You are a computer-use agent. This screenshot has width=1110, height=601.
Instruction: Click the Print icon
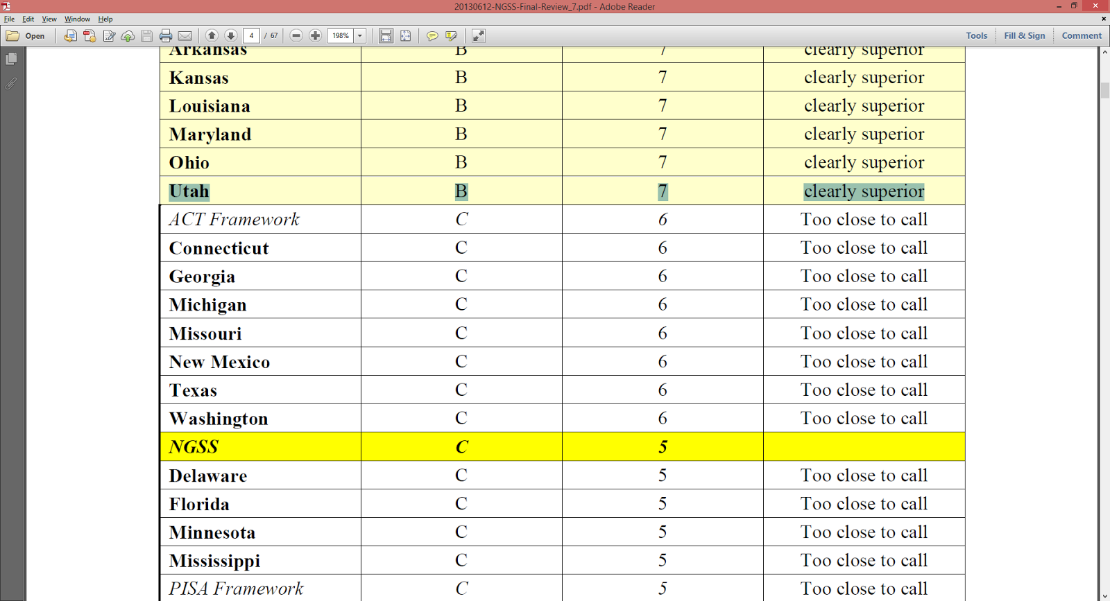click(x=166, y=36)
